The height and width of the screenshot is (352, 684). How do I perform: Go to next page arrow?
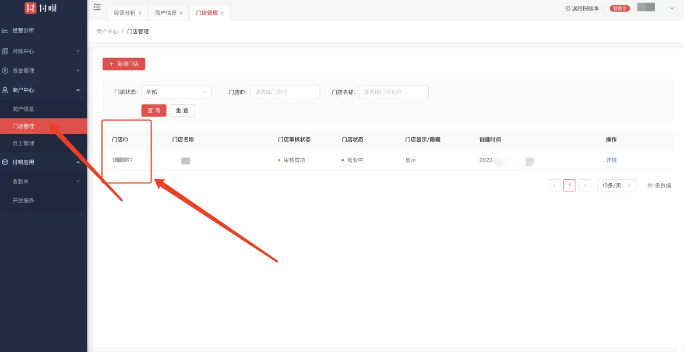point(585,186)
